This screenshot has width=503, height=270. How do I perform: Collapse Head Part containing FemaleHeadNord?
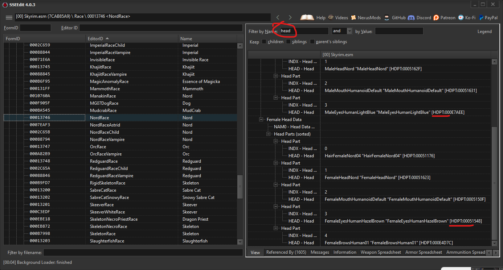point(276,163)
